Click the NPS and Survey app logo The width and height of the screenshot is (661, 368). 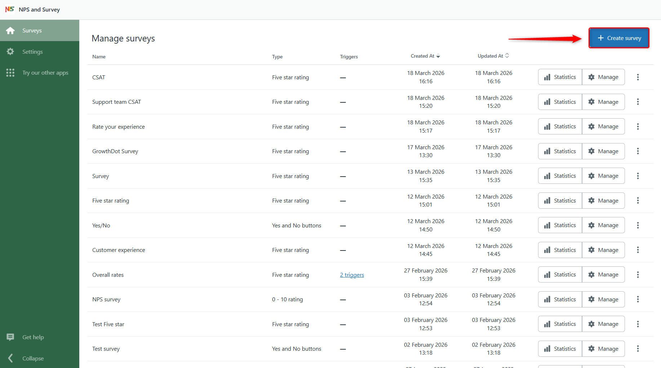click(x=10, y=9)
